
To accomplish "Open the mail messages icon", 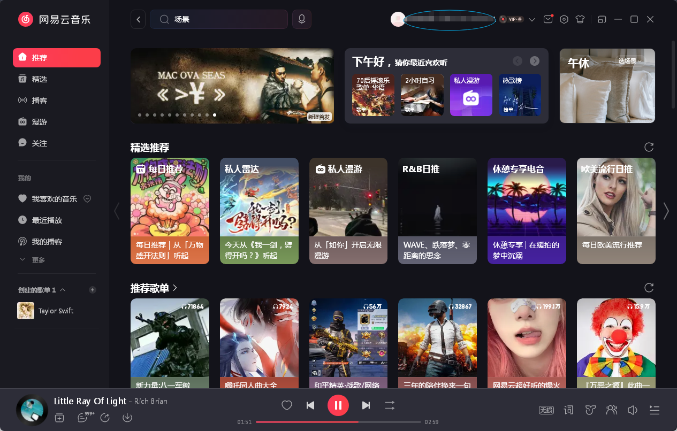I will (x=548, y=19).
